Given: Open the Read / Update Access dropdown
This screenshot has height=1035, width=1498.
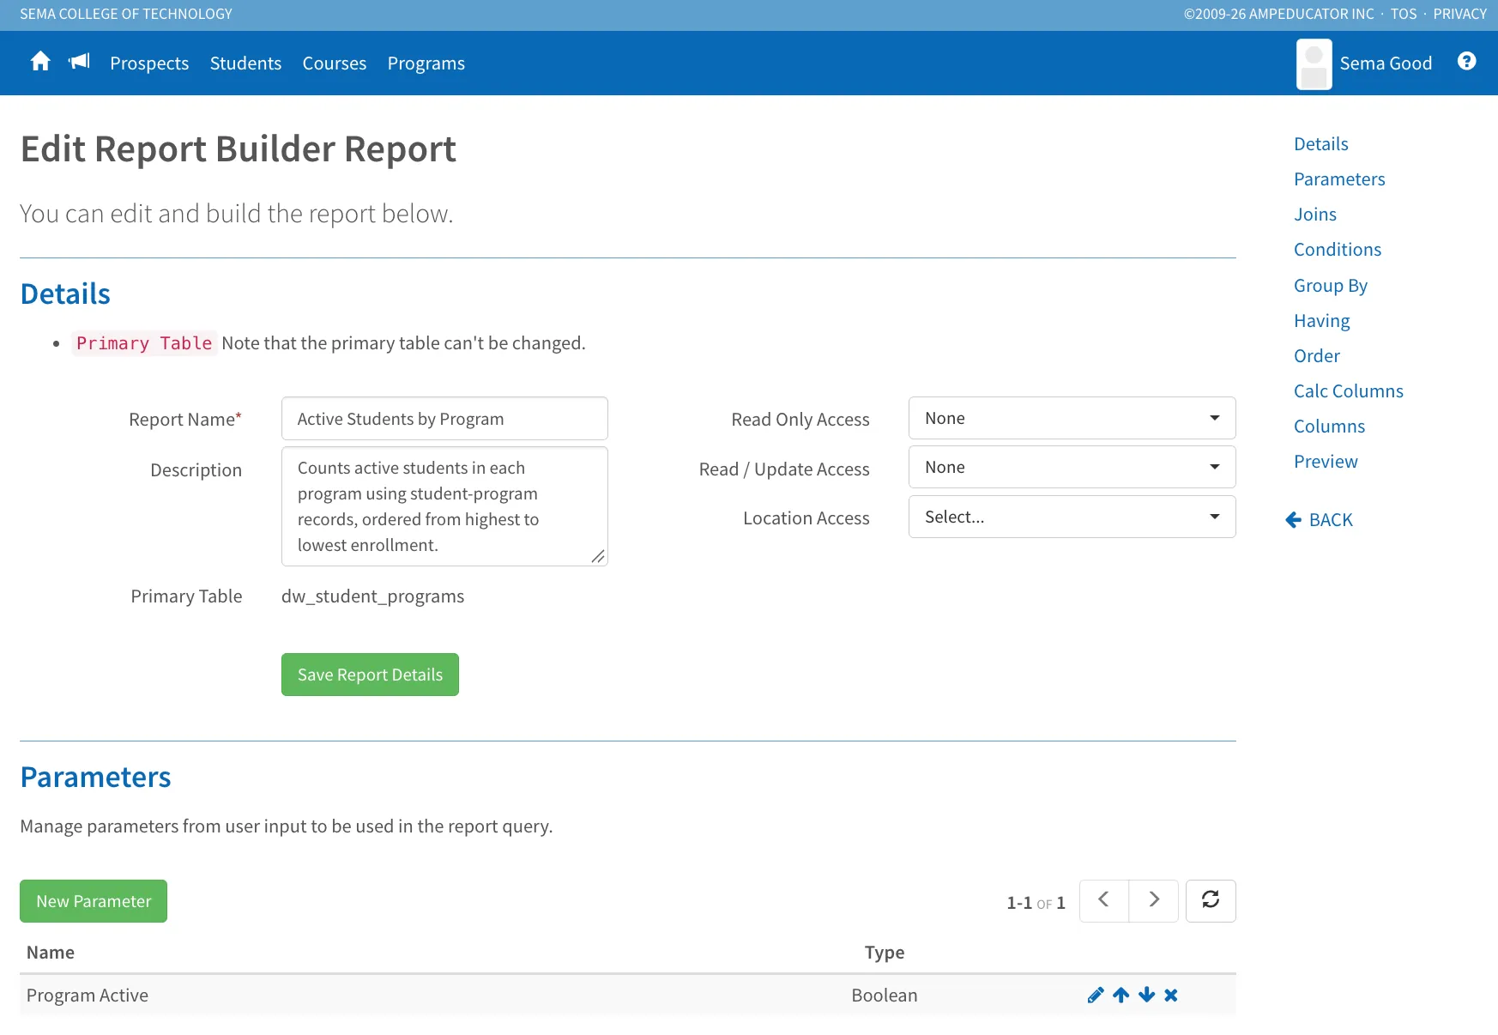Looking at the screenshot, I should coord(1072,468).
